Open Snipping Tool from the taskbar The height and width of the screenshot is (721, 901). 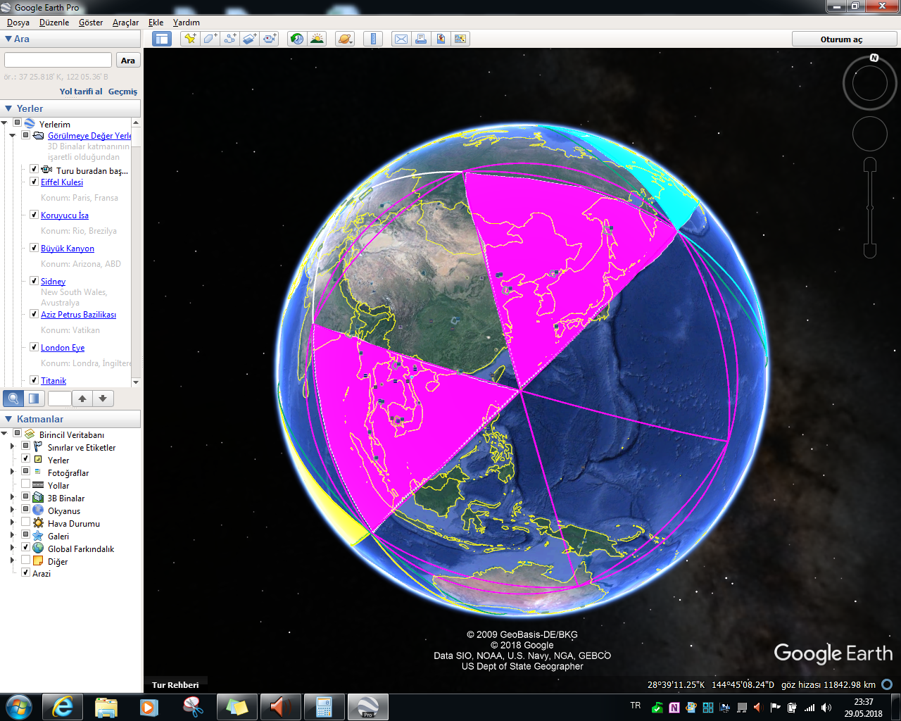tap(193, 707)
